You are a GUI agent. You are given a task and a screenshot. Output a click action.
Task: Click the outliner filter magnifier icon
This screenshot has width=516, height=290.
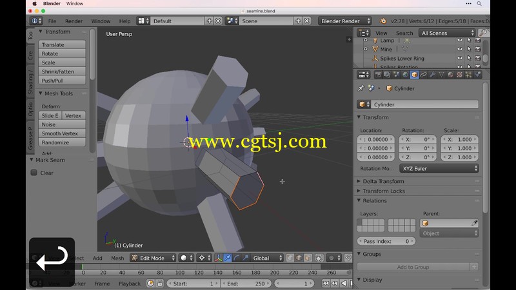[x=482, y=33]
